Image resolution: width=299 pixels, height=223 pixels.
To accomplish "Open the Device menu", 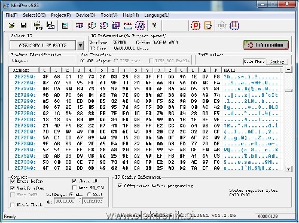I will [x=86, y=15].
